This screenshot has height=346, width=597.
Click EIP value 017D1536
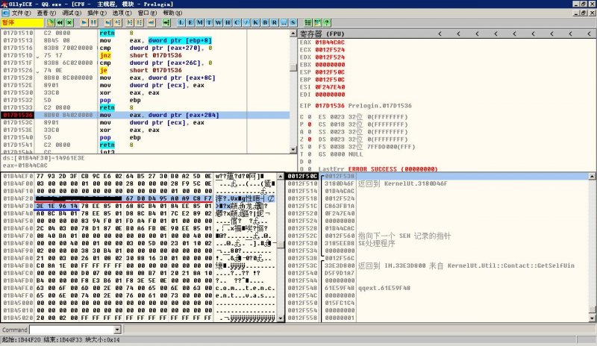330,105
